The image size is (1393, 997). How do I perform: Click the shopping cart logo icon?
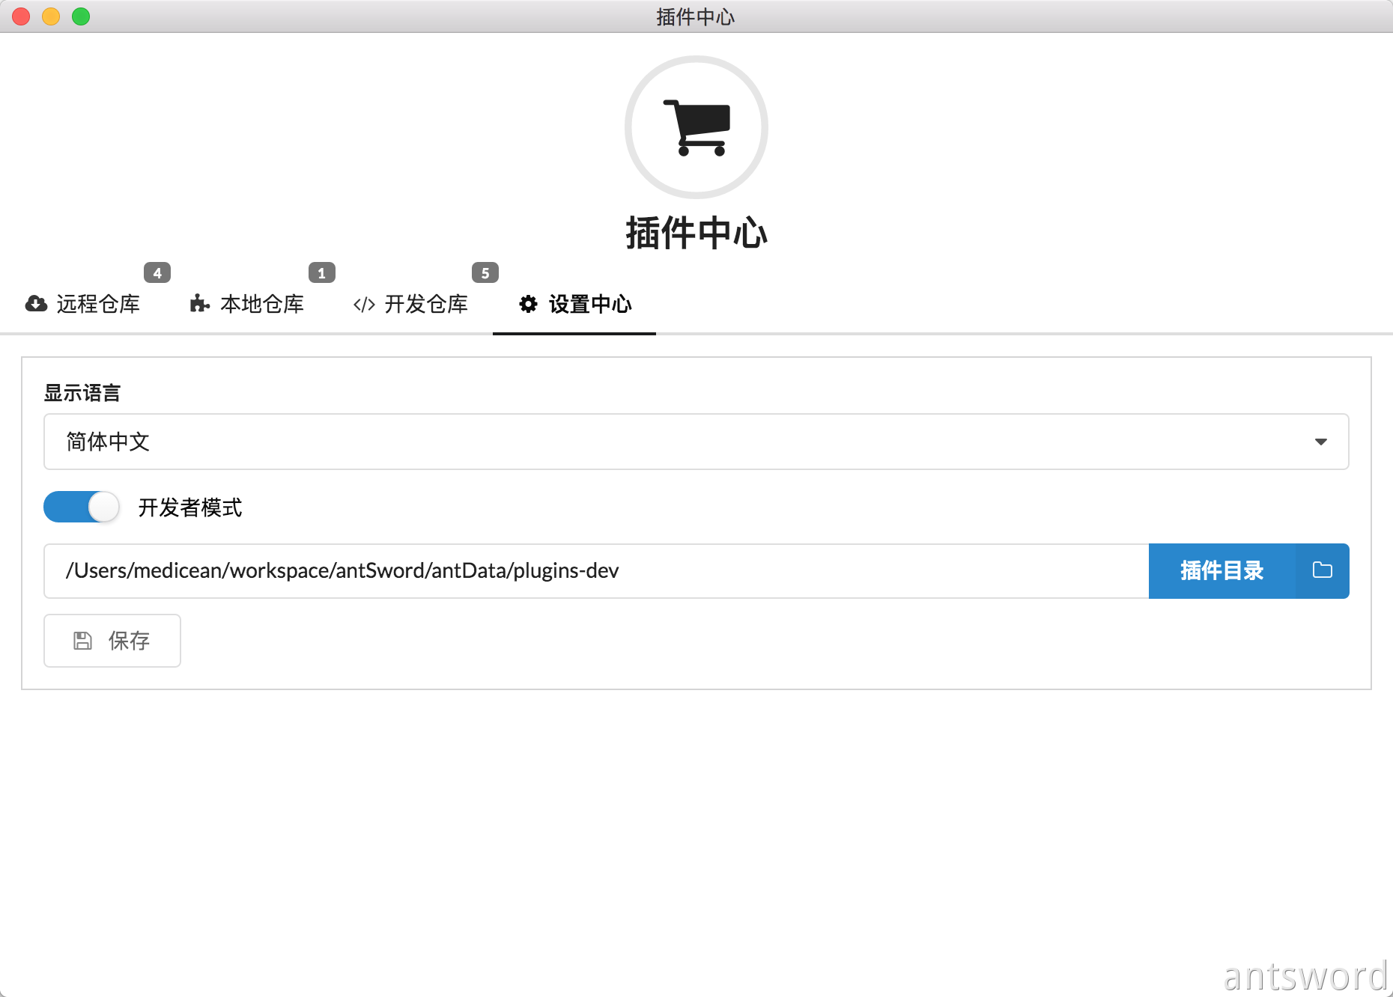(696, 127)
